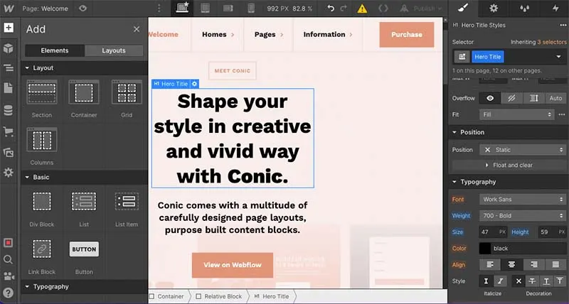Open the Position Static dropdown
Image resolution: width=569 pixels, height=304 pixels.
(x=523, y=150)
